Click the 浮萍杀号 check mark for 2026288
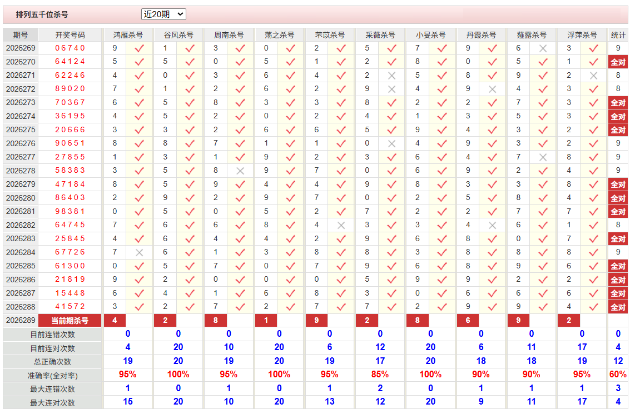Screen dimensions: 635x414 [594, 307]
